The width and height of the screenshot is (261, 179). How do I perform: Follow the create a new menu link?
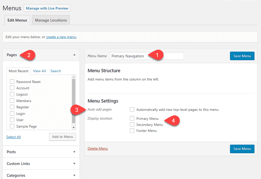tap(61, 37)
